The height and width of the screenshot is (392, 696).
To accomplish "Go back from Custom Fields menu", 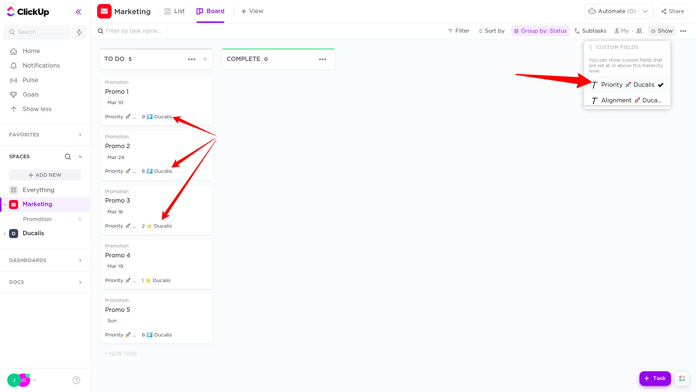I will coord(591,47).
